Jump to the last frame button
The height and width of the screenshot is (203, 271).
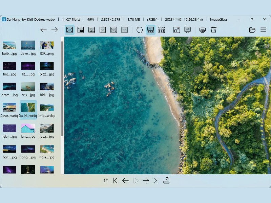156,181
